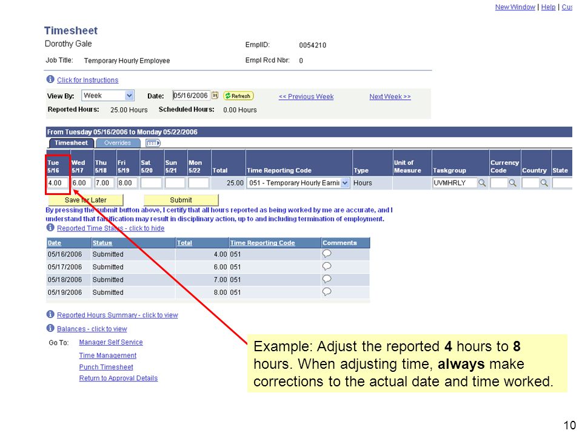
Task: Sort by the Date column header
Action: (54, 243)
